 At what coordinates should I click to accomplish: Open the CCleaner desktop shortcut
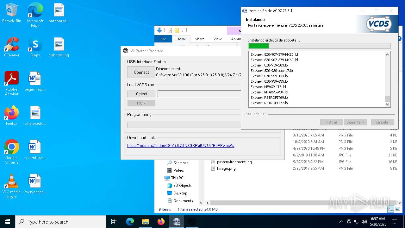tap(12, 47)
